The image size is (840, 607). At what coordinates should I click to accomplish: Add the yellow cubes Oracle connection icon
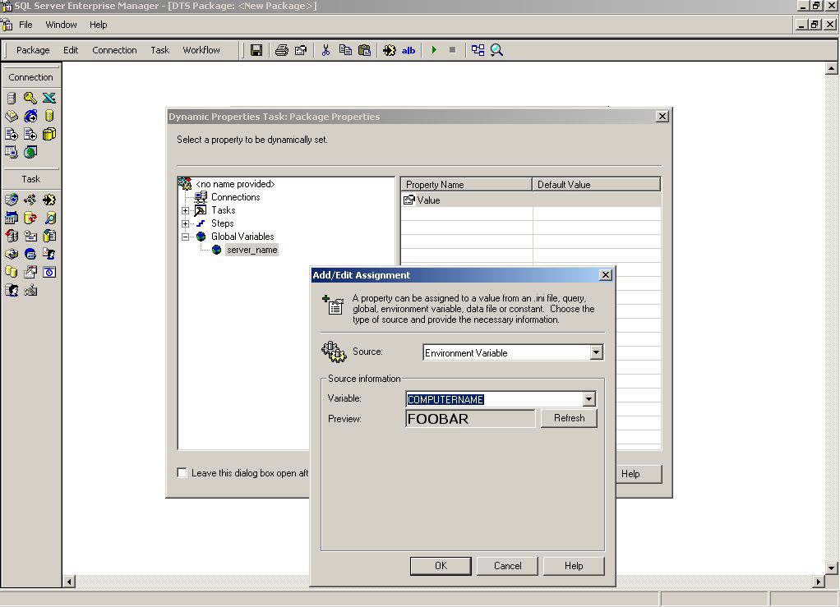click(48, 135)
